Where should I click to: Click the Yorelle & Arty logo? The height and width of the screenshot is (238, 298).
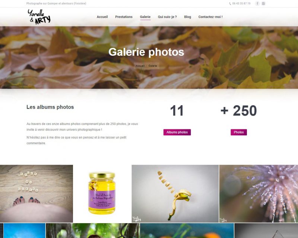(x=39, y=17)
